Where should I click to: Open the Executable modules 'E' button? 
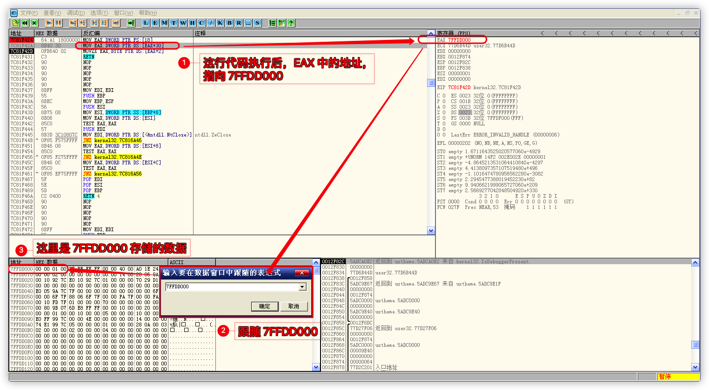point(155,23)
